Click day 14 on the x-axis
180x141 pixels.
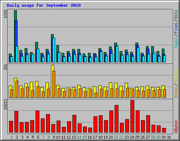(79, 137)
